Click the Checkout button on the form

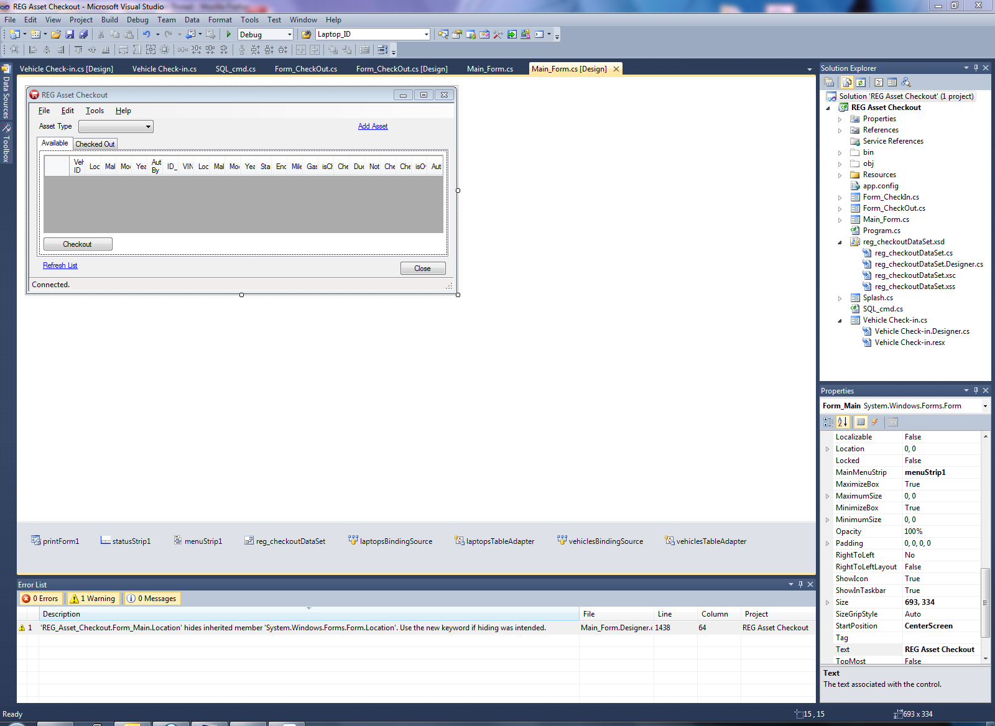click(78, 244)
